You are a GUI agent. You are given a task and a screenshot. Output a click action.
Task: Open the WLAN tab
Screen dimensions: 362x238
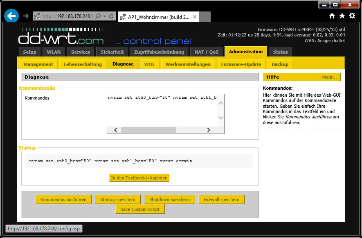tap(54, 52)
